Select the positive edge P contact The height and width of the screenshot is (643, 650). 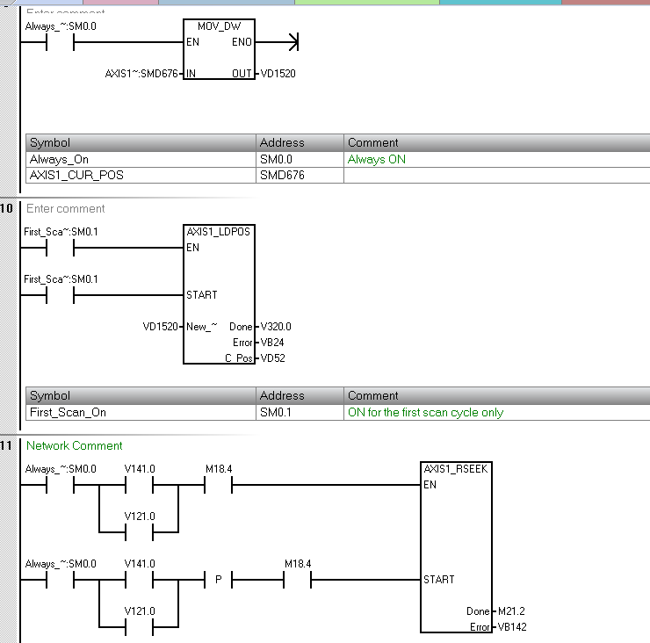click(x=218, y=580)
